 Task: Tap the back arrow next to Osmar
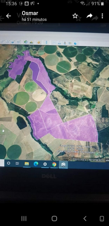(8, 16)
